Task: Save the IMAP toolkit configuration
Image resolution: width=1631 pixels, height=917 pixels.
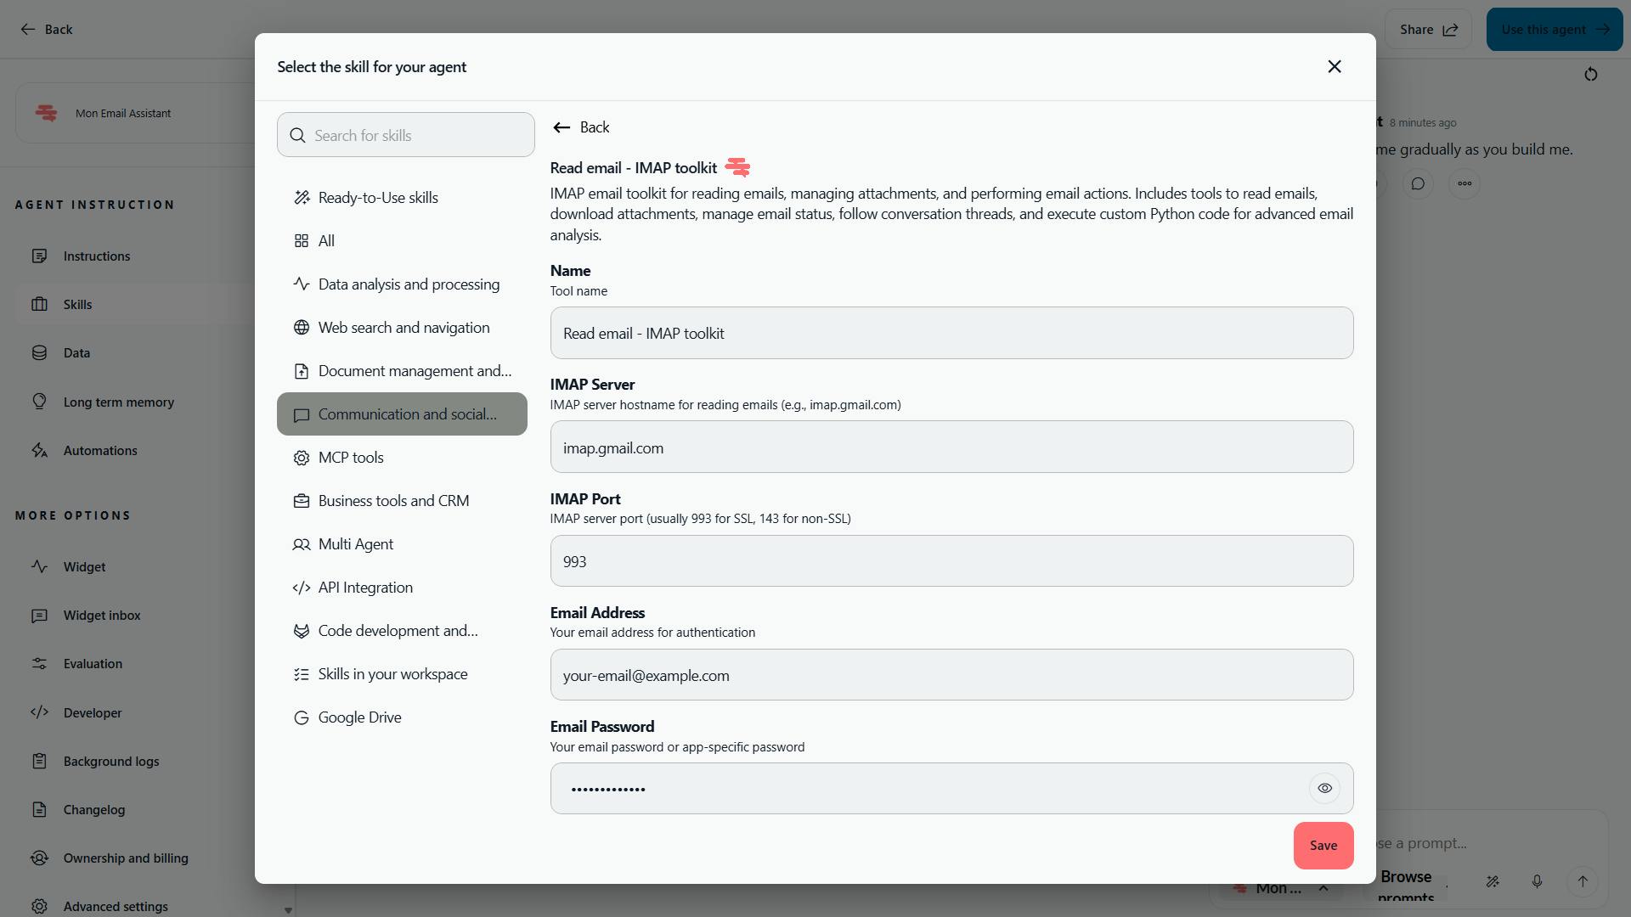Action: click(x=1323, y=846)
